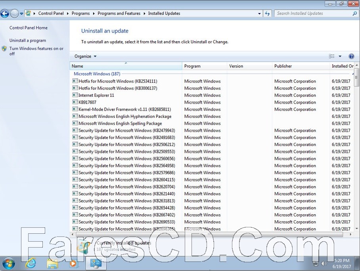Viewport: 360px width, 271px height.
Task: Click the update icon beside KB2479943
Action: click(x=75, y=130)
